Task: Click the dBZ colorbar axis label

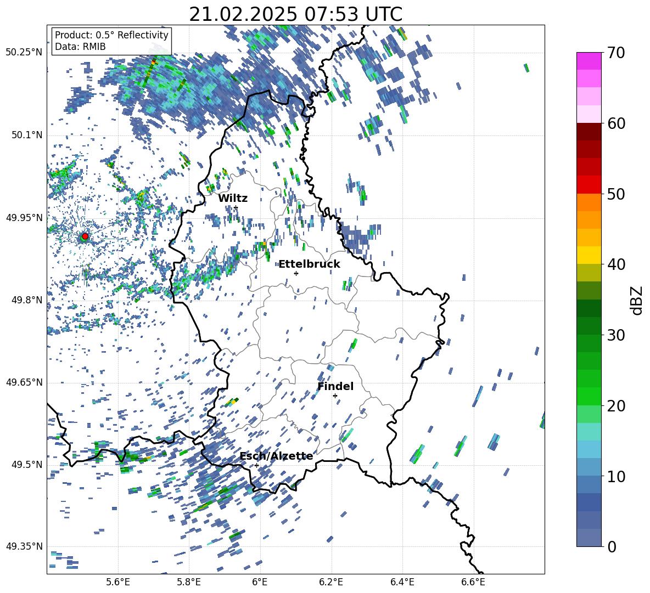Action: pyautogui.click(x=636, y=300)
